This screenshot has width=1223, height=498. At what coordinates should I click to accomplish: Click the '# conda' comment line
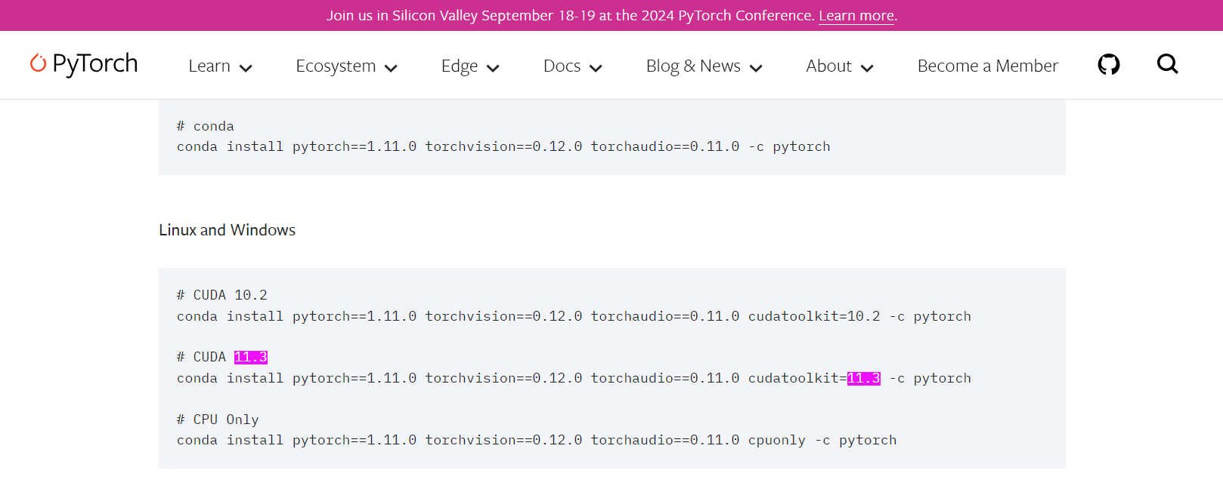205,126
